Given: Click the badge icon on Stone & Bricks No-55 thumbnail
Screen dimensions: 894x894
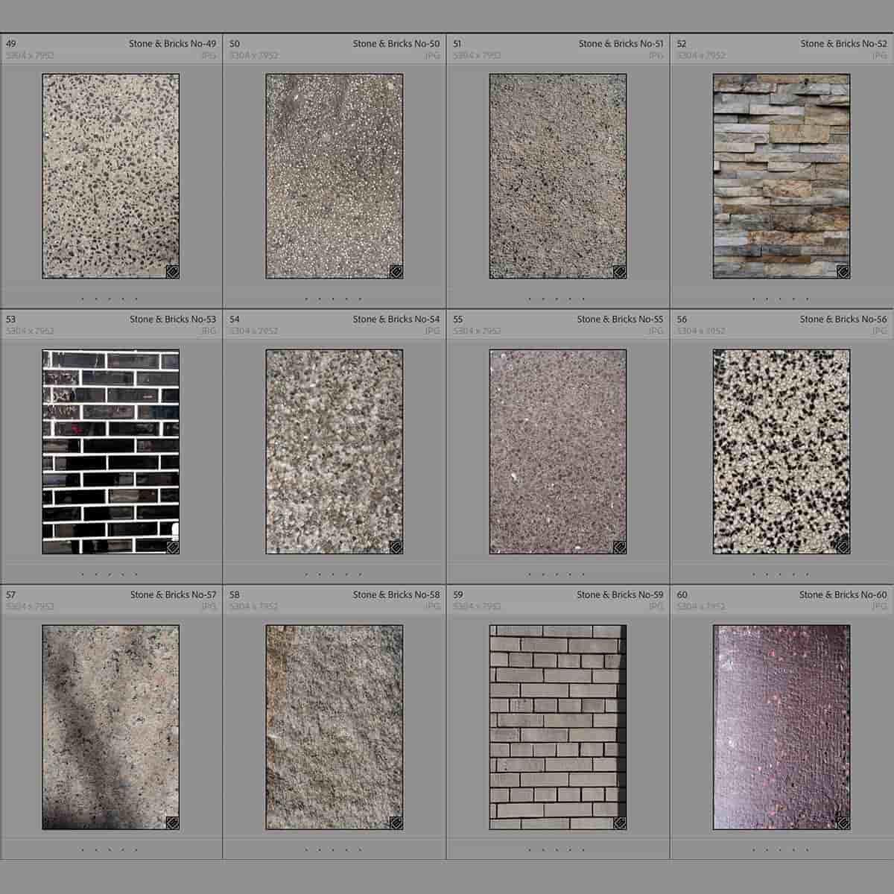Looking at the screenshot, I should click(x=620, y=547).
